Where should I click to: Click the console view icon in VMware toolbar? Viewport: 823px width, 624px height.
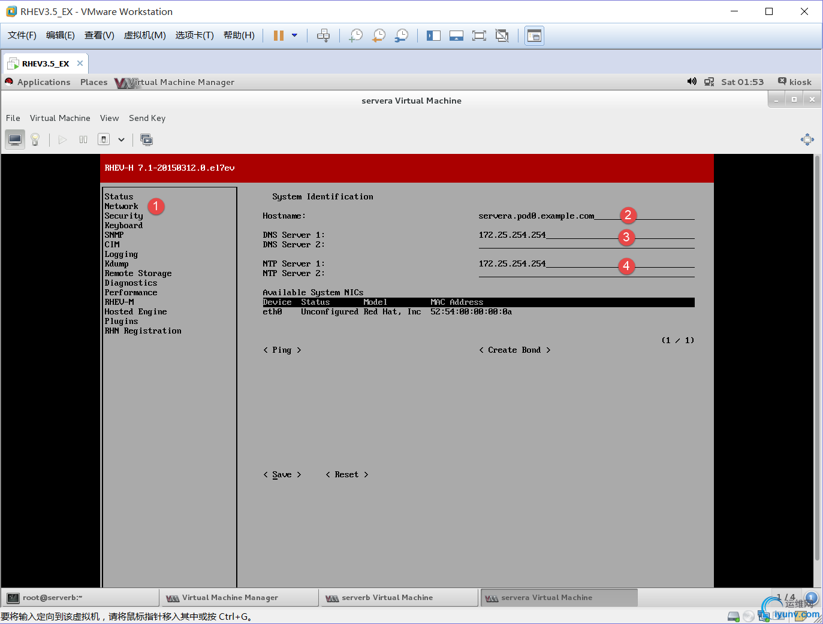click(534, 36)
